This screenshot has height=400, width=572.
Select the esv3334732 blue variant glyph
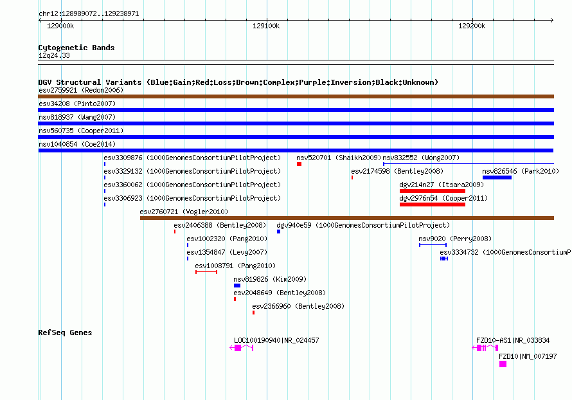point(444,259)
